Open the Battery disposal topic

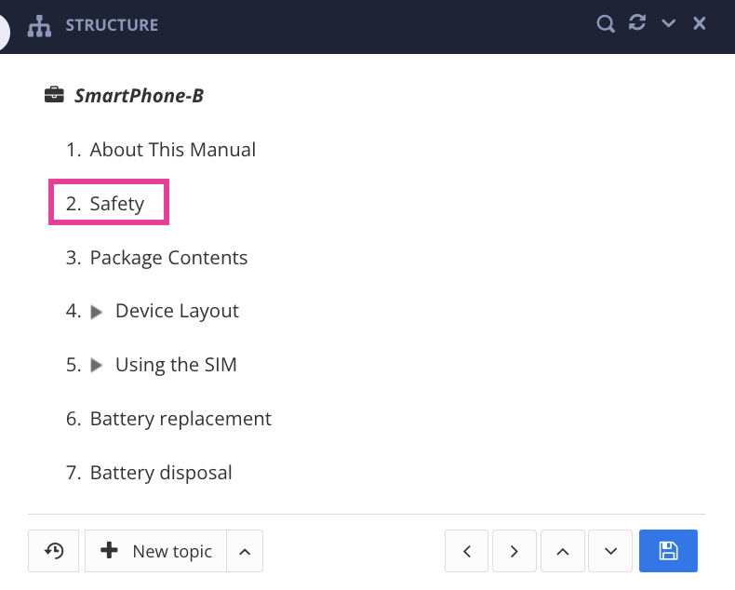click(161, 473)
